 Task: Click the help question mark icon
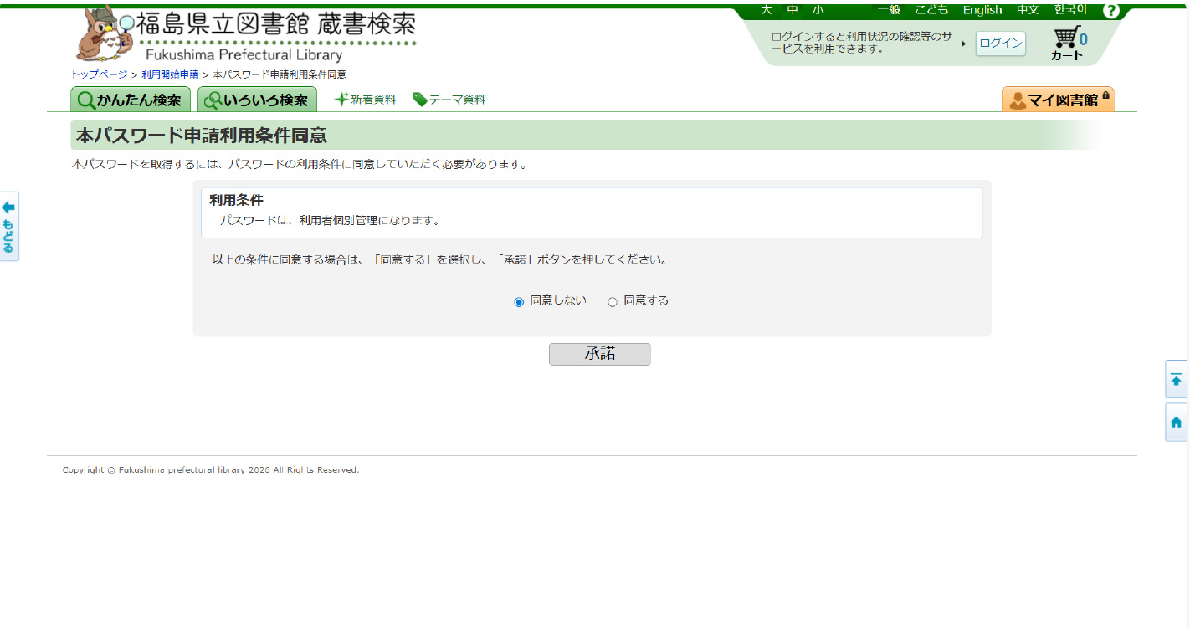point(1110,11)
